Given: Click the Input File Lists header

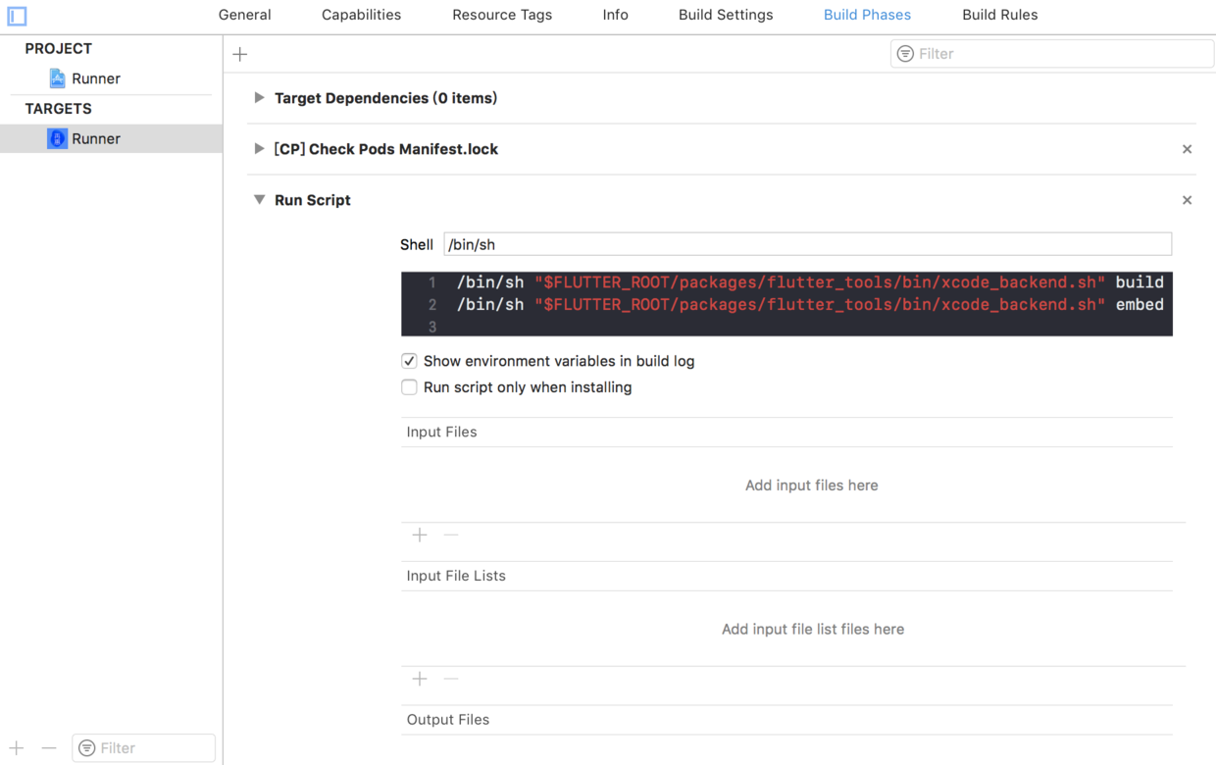Looking at the screenshot, I should [456, 576].
